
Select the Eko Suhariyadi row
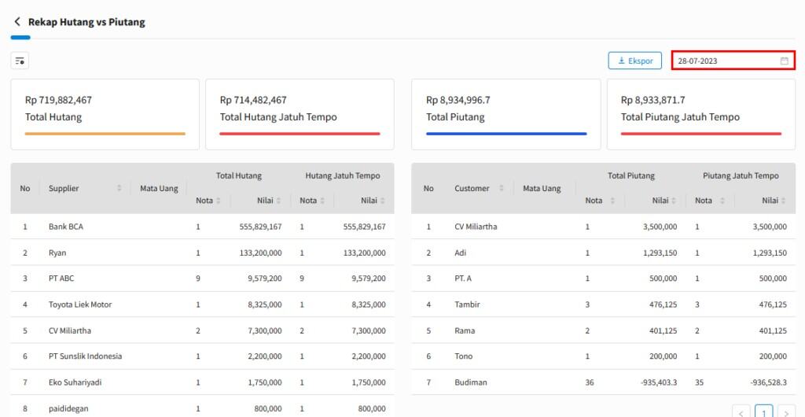pyautogui.click(x=202, y=382)
